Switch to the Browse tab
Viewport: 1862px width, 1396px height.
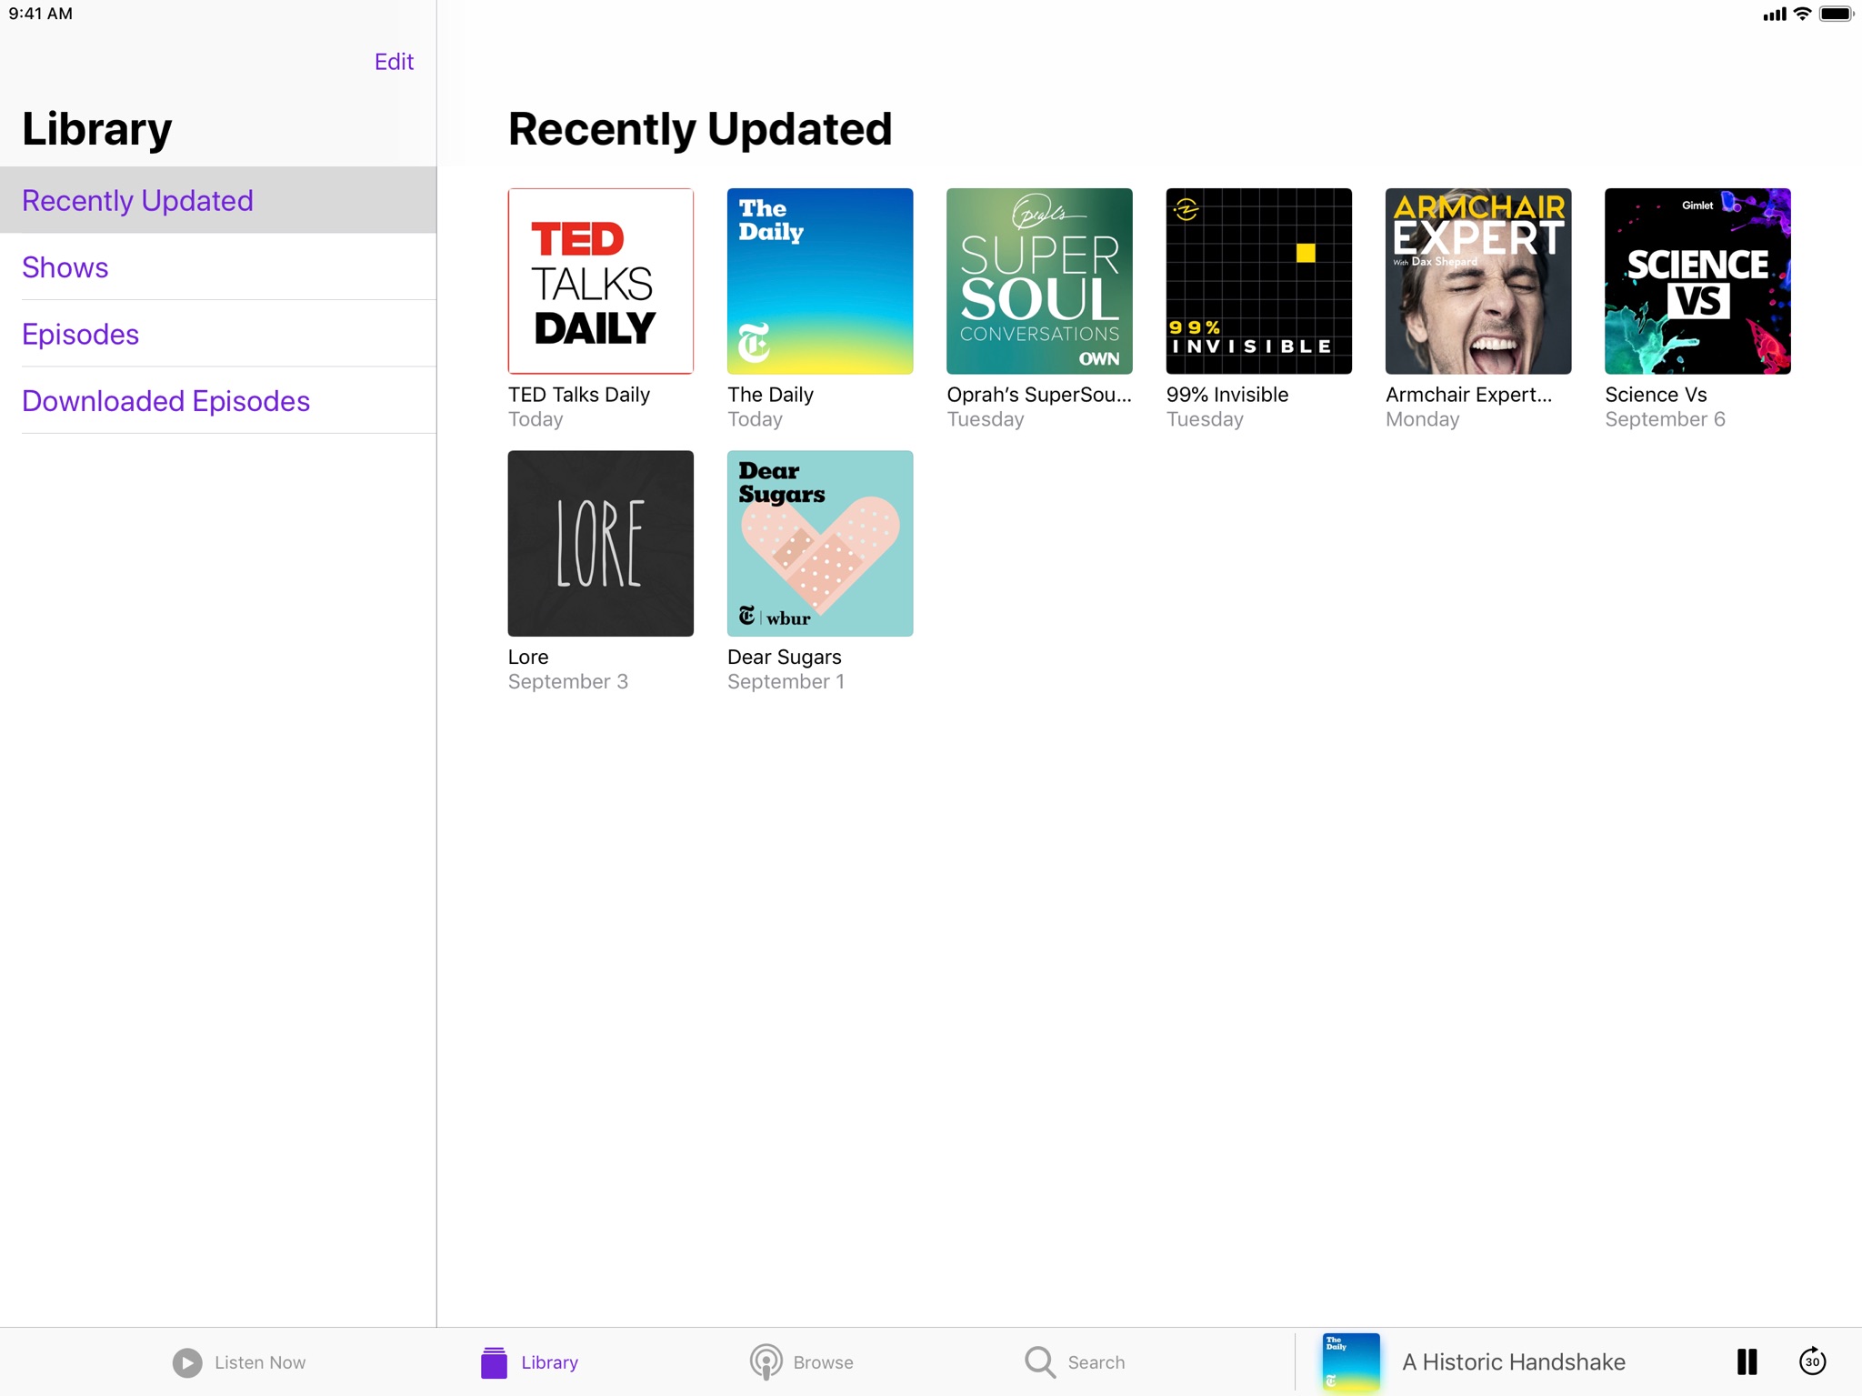[802, 1362]
